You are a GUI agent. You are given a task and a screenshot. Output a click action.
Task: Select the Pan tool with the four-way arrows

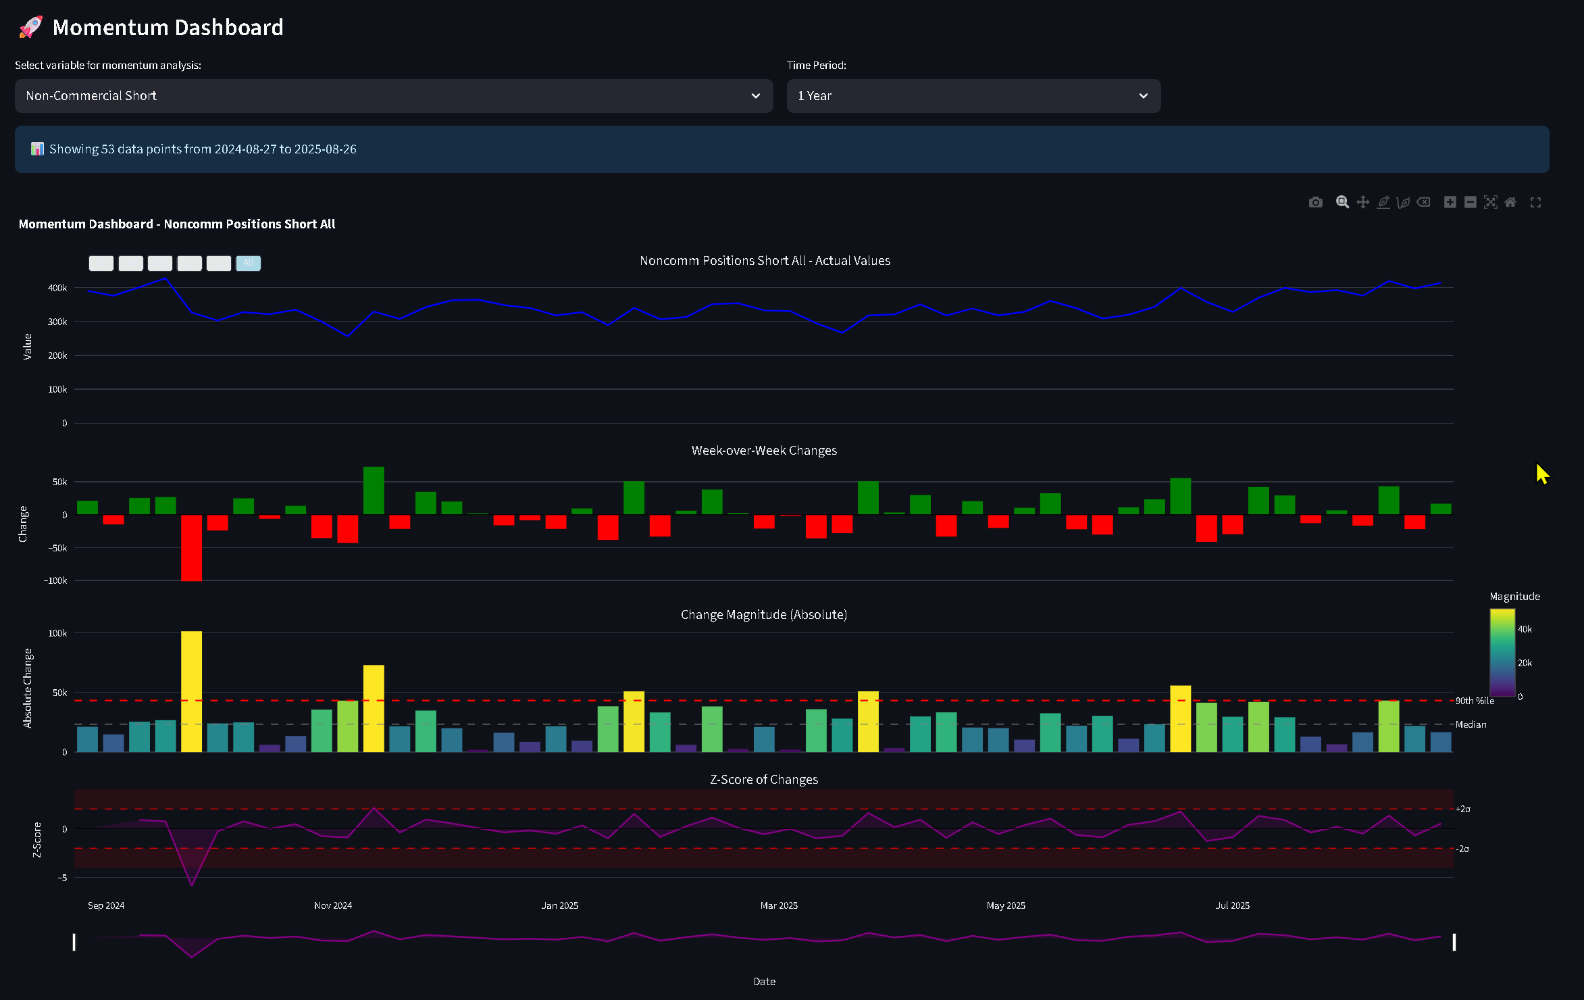pos(1362,202)
